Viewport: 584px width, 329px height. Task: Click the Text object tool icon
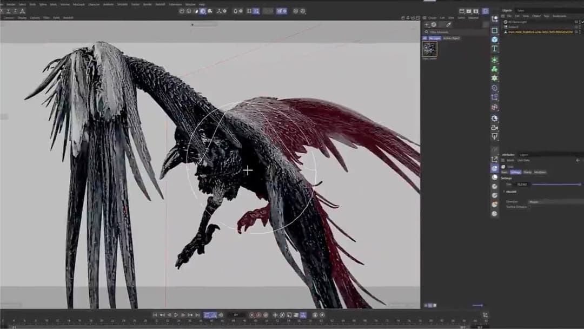click(495, 49)
